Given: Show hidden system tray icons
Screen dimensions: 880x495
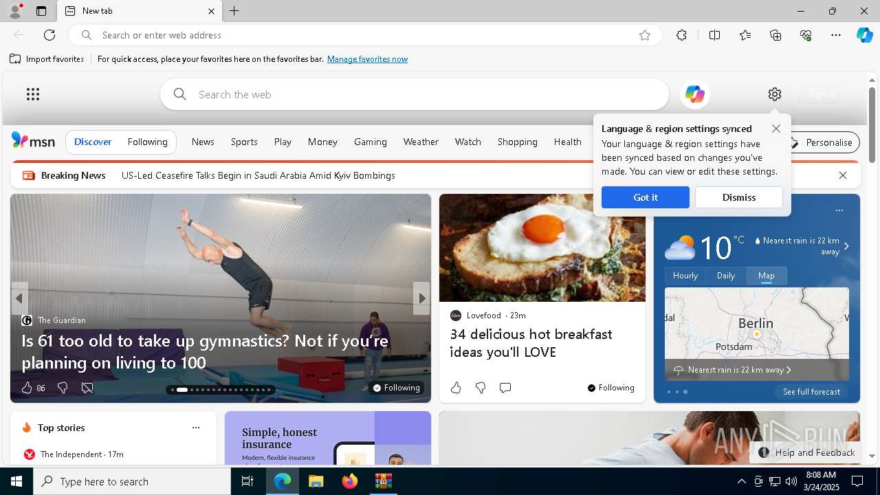Looking at the screenshot, I should [741, 481].
